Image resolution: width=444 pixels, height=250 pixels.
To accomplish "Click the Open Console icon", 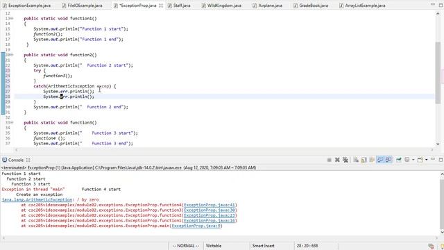I will coord(420,160).
